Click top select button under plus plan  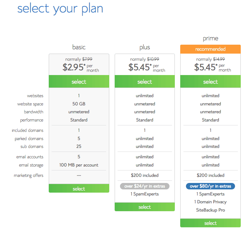tap(145, 82)
